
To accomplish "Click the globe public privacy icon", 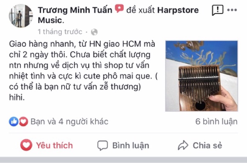I will [x=94, y=32].
